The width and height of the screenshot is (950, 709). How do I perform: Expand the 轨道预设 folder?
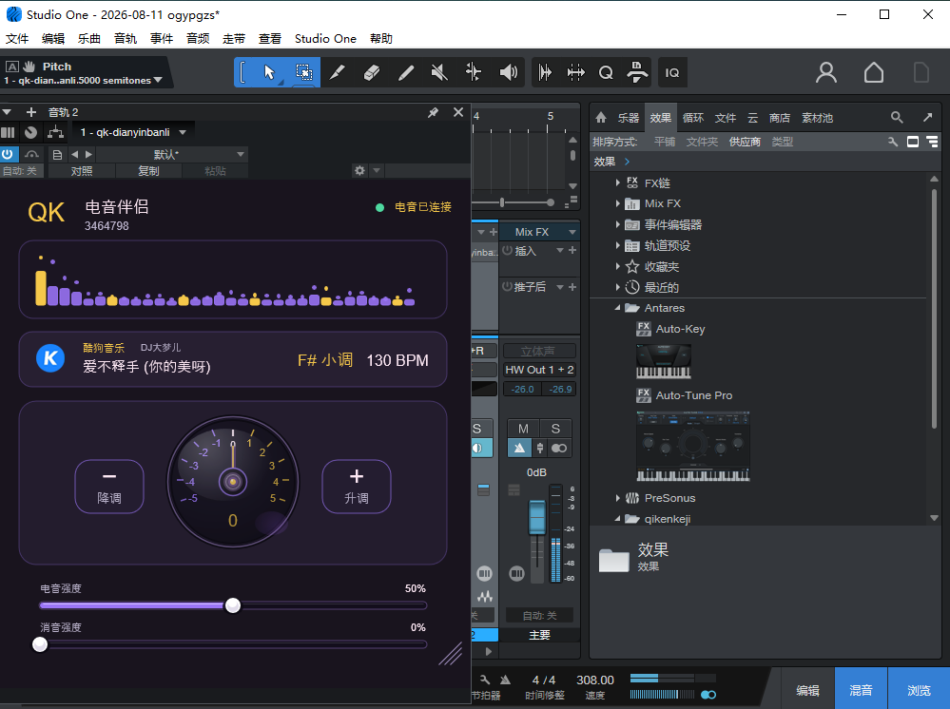[617, 245]
